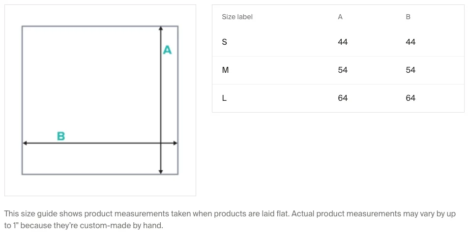Screen dimensions: 469x238
Task: Click the teal B label in the diagram
Action: (x=61, y=136)
